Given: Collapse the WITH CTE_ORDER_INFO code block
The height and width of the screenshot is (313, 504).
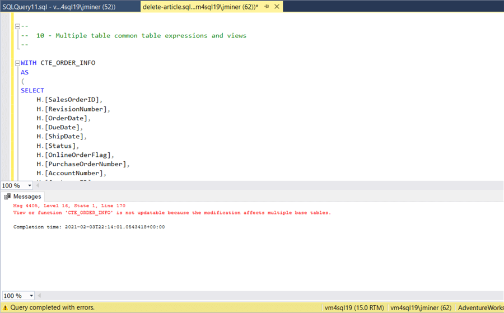Looking at the screenshot, I should point(18,63).
